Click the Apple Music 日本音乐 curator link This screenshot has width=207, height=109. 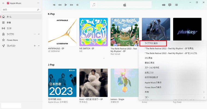click(58, 102)
